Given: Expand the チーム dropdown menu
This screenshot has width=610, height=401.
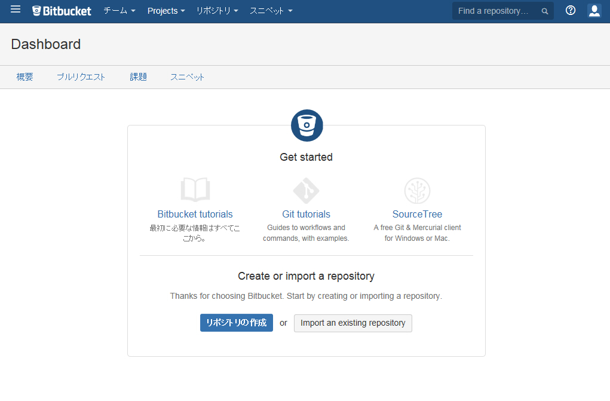Looking at the screenshot, I should [x=119, y=11].
